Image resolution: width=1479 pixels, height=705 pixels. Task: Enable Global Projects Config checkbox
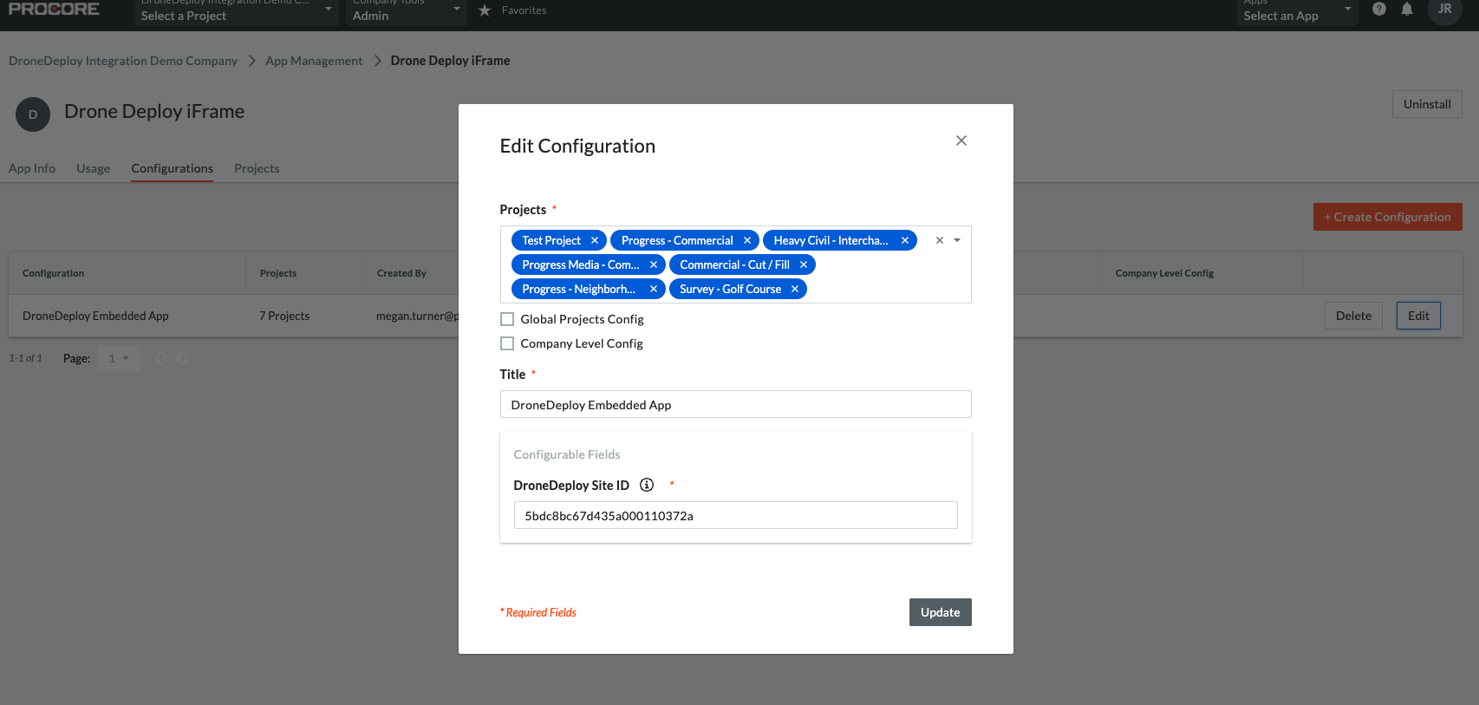(x=507, y=319)
